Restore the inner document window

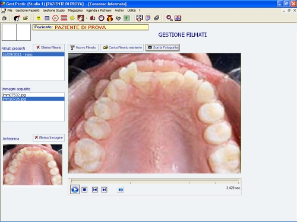click(289, 11)
